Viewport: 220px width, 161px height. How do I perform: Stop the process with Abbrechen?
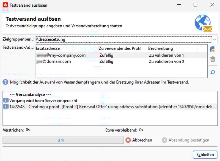(x=139, y=140)
